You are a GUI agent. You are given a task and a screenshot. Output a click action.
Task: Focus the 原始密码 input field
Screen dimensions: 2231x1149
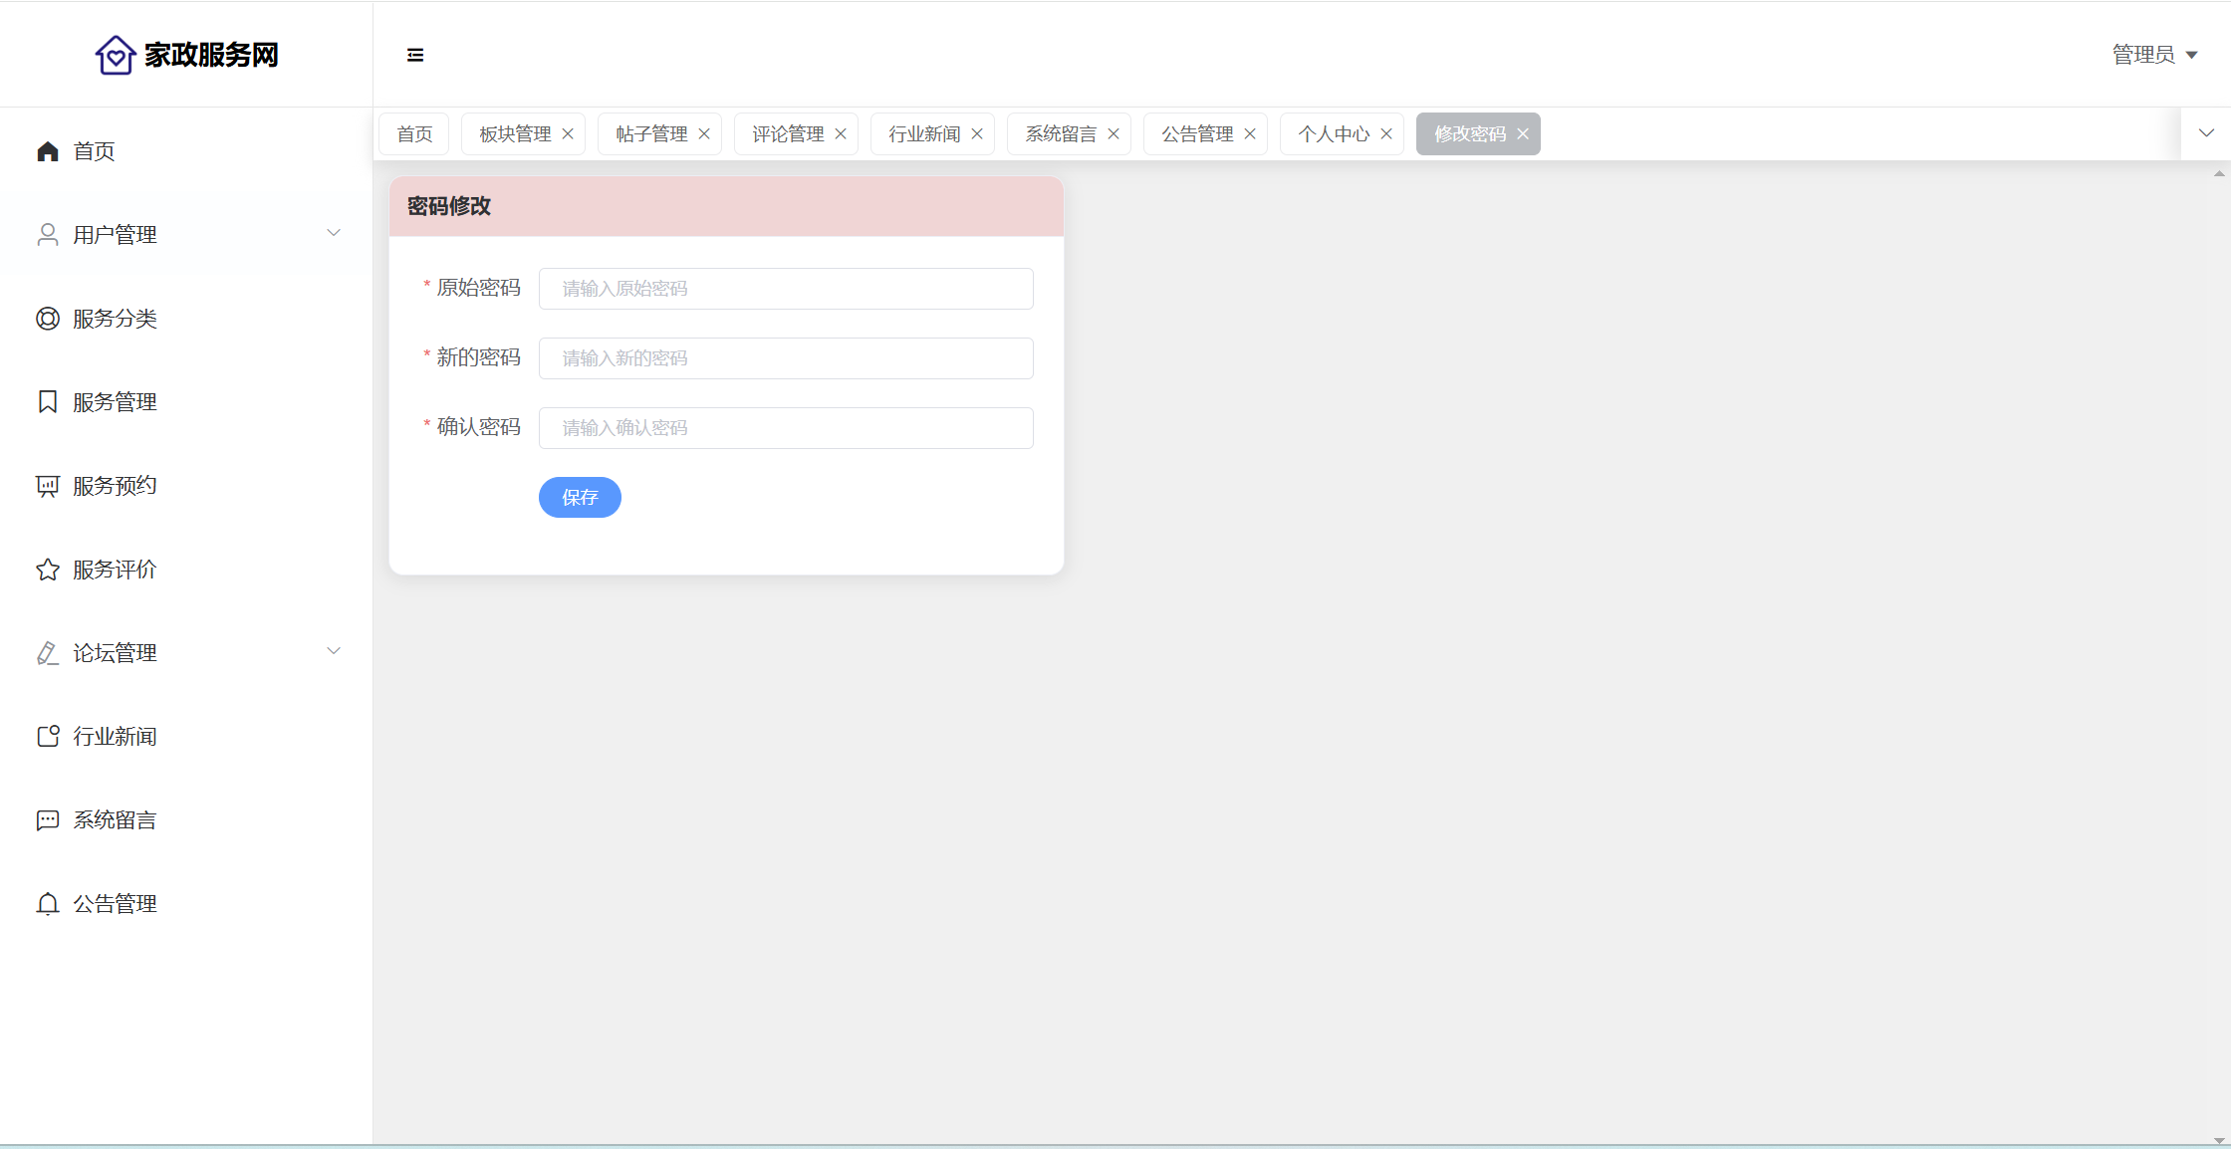pyautogui.click(x=786, y=289)
